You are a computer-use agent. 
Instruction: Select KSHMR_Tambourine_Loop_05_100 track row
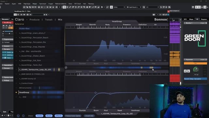pos(40,69)
